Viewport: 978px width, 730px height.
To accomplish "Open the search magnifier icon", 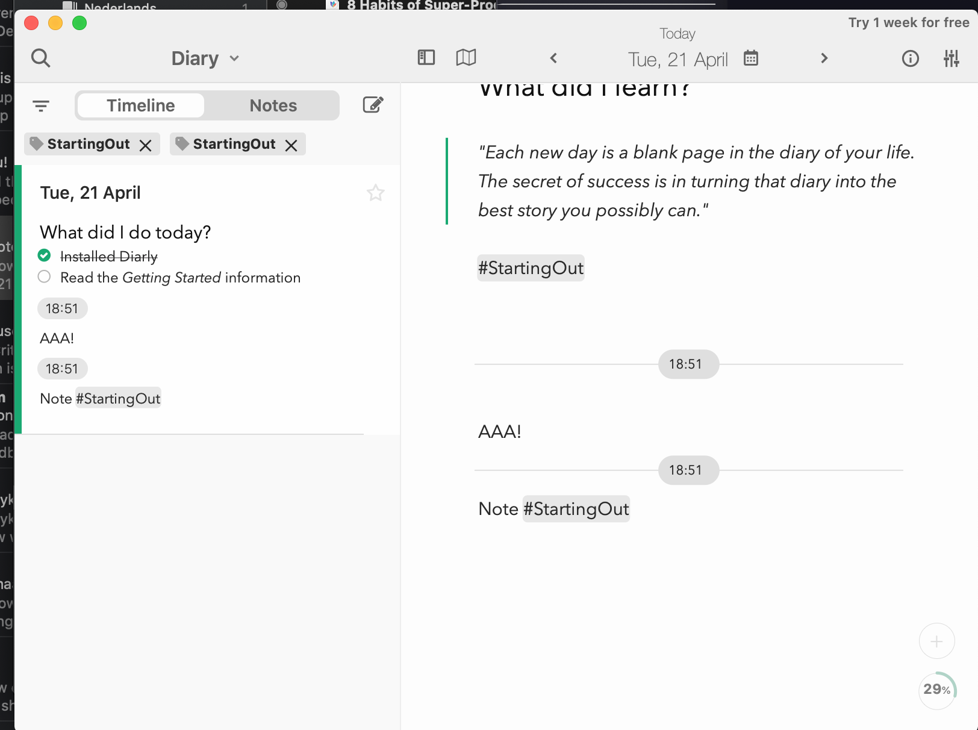I will (x=41, y=58).
